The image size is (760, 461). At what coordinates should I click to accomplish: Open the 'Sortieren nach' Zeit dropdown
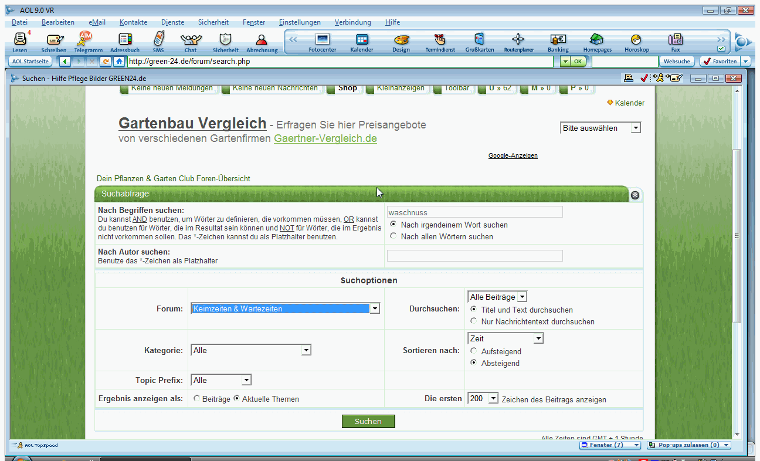pos(538,338)
